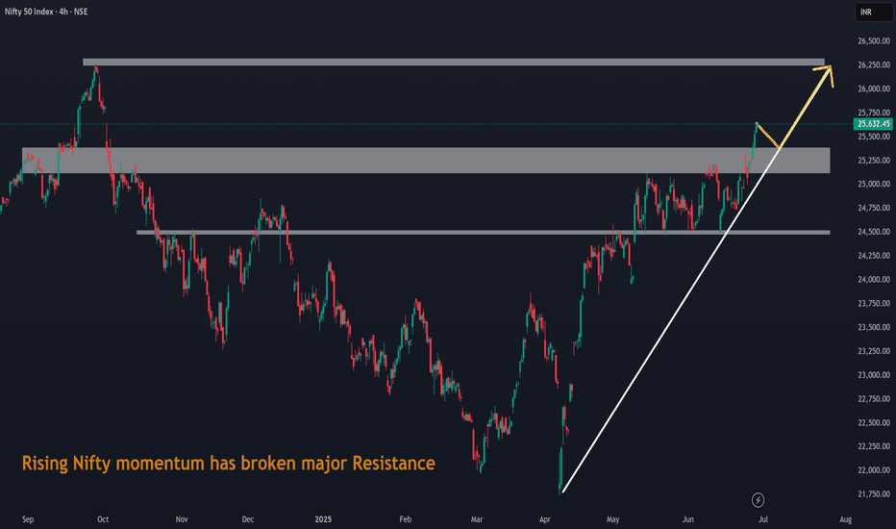Click the 22,750.00 price axis label
This screenshot has height=529, width=896.
(874, 398)
